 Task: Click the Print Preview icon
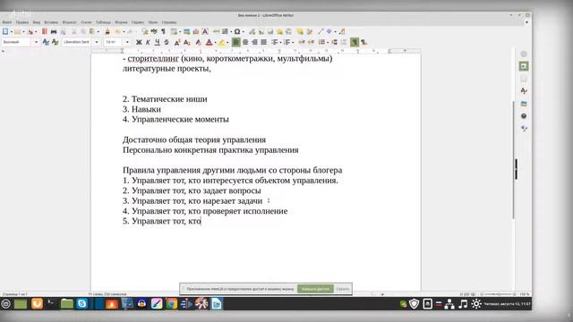pyautogui.click(x=63, y=32)
